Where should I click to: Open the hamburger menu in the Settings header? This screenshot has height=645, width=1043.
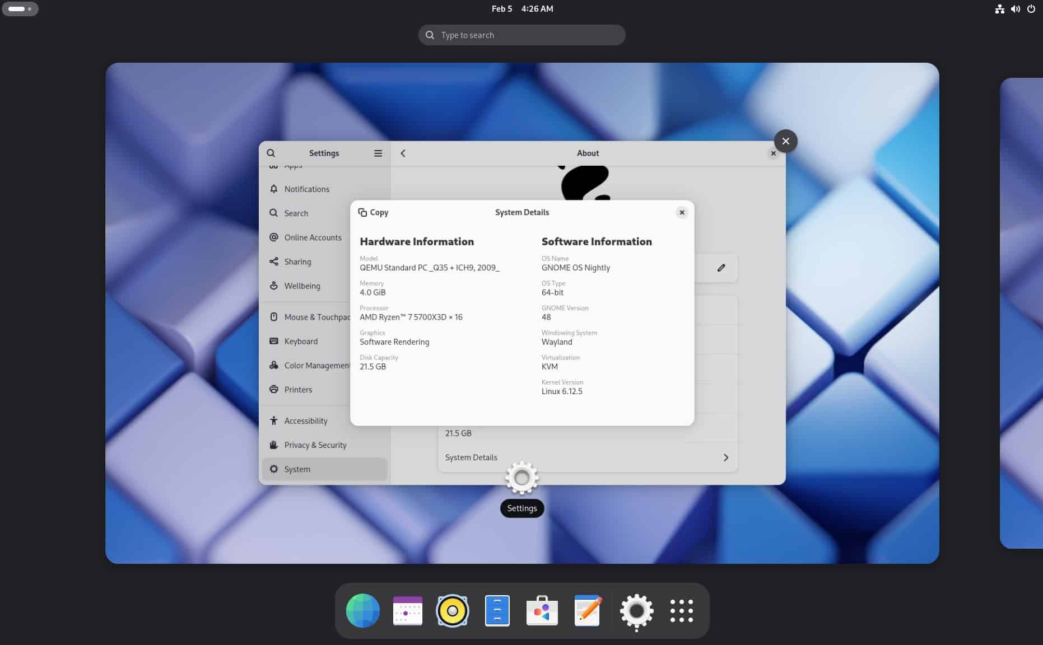(378, 152)
